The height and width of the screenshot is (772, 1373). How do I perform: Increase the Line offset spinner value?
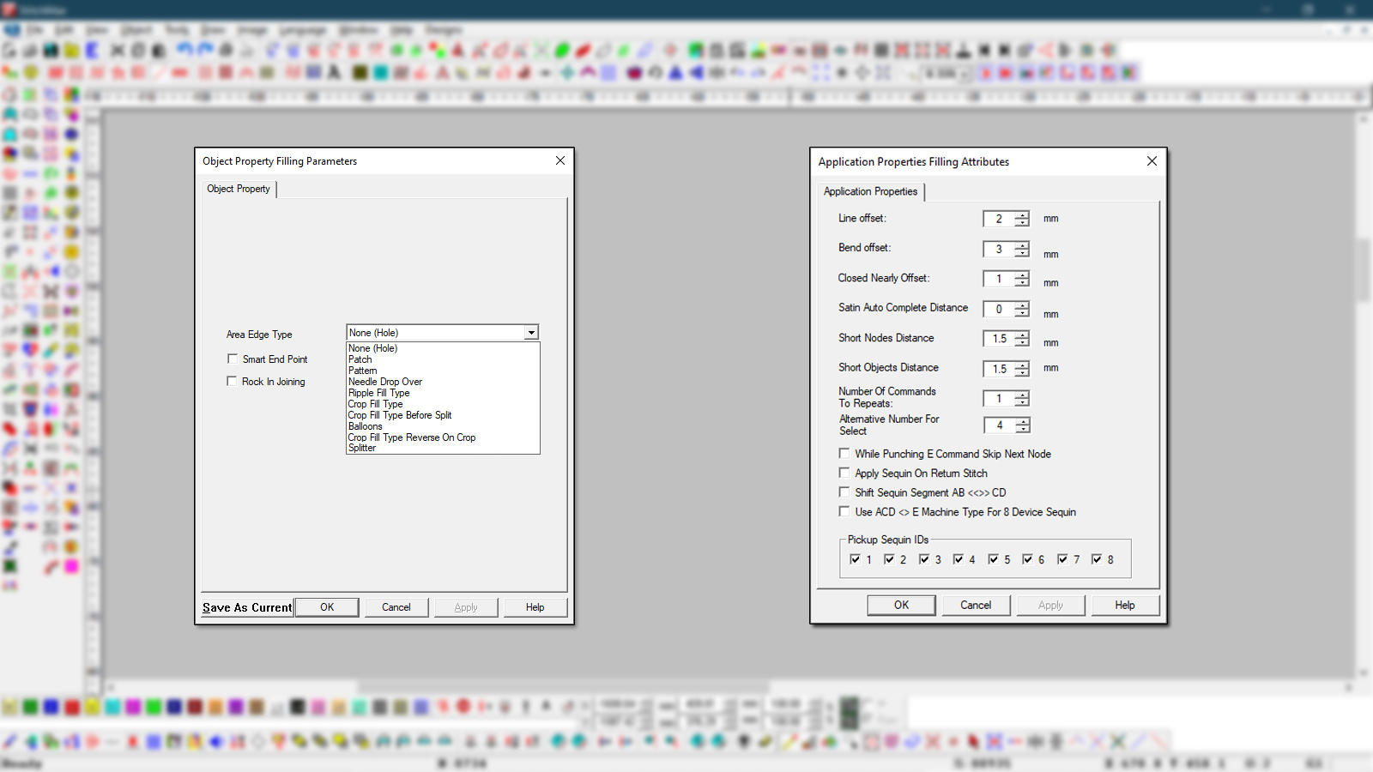[x=1022, y=215]
